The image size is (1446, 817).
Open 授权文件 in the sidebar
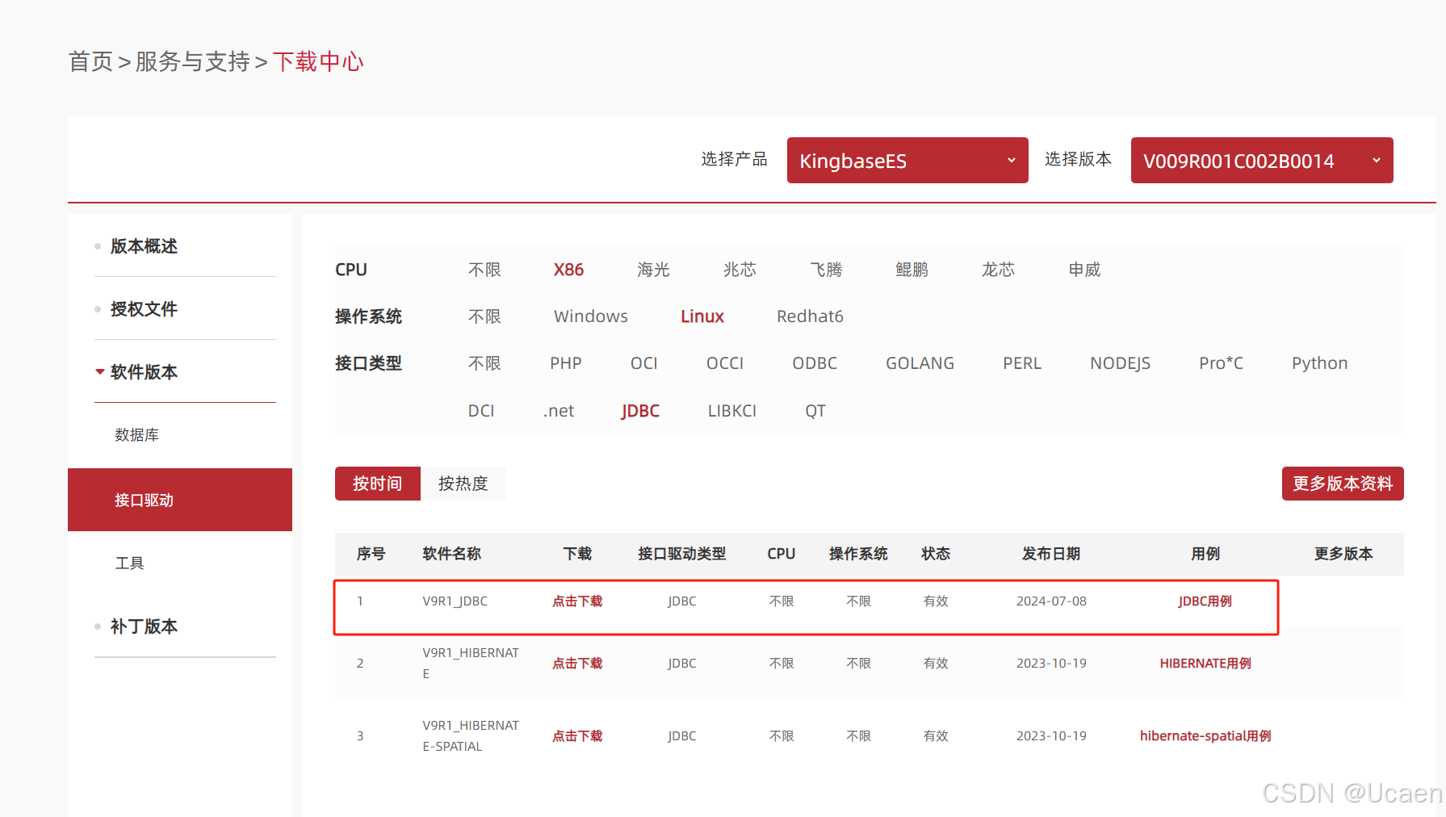144,309
